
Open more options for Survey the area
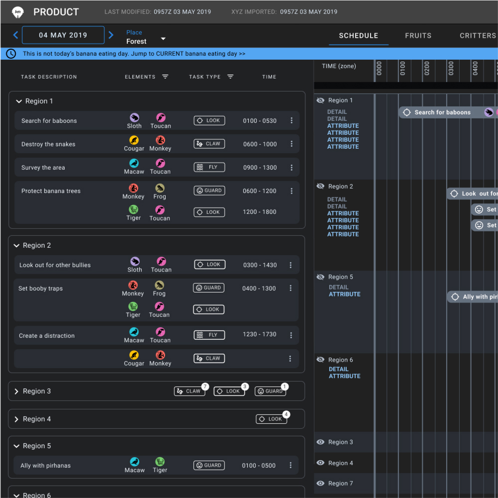[291, 167]
